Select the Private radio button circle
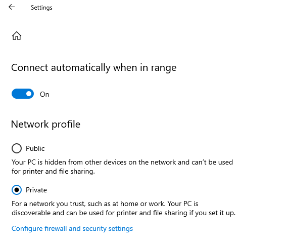286x243 pixels. click(17, 190)
